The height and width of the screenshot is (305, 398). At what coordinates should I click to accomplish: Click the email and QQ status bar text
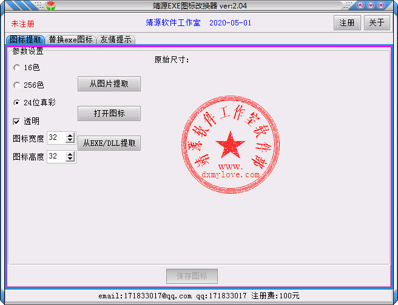199,296
